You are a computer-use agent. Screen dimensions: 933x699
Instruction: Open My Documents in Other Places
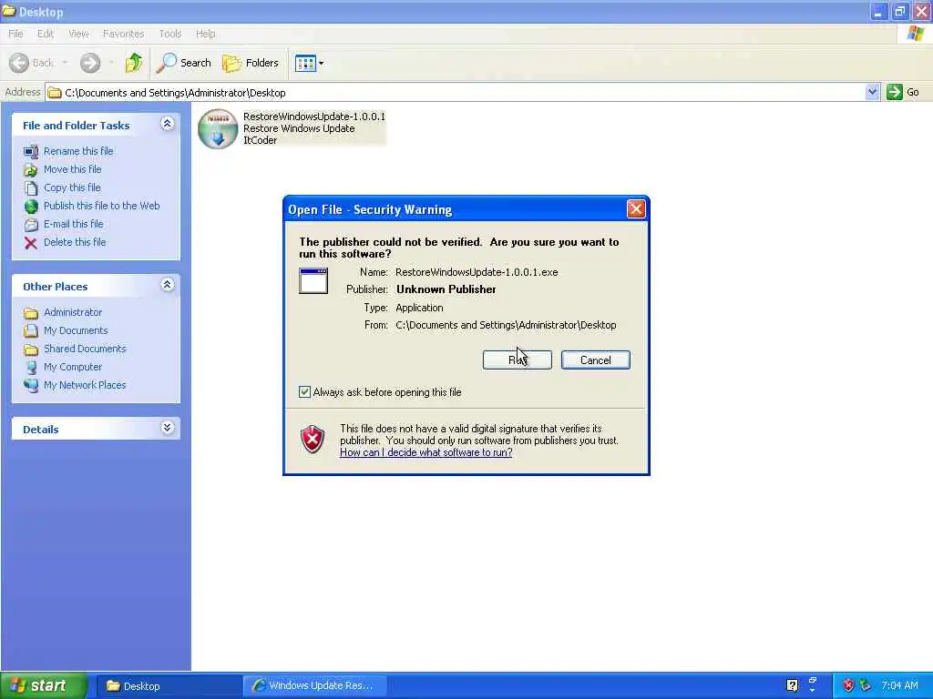tap(76, 330)
